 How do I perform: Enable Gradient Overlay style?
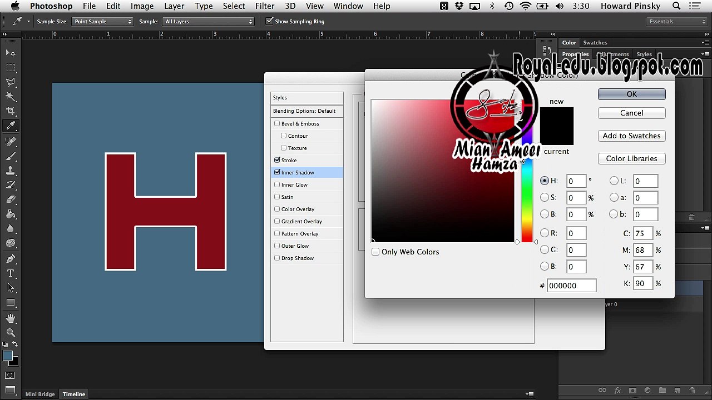(277, 221)
